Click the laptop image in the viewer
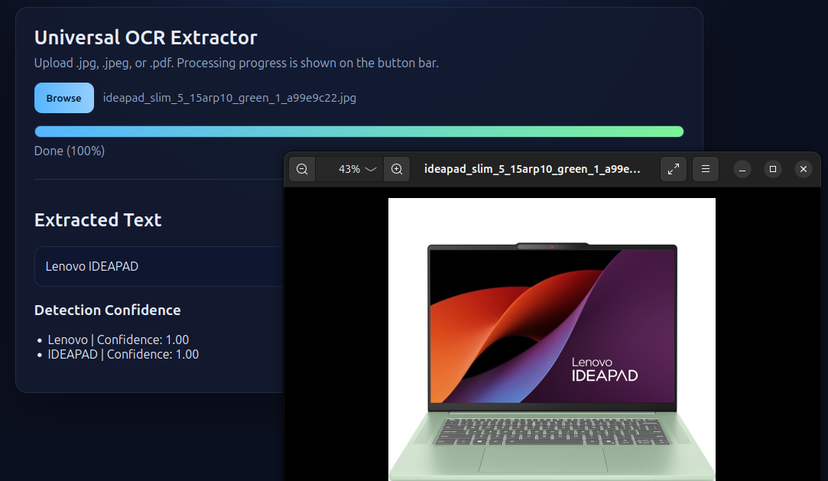 pos(552,340)
